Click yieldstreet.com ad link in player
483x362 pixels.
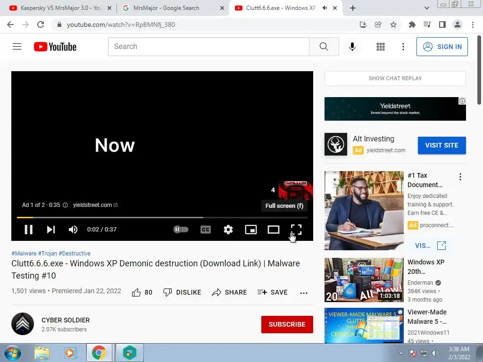pos(95,205)
